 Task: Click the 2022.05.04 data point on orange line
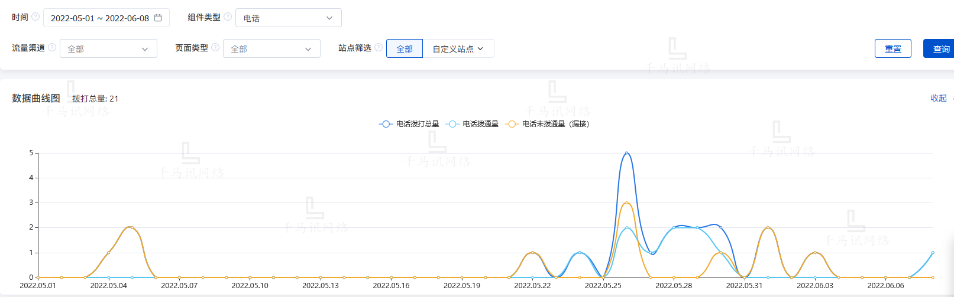[x=109, y=253]
